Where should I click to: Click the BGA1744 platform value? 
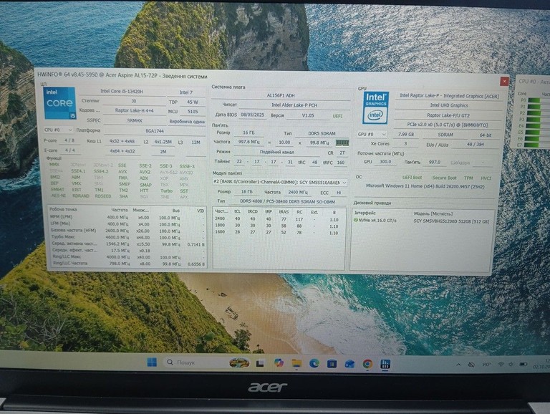pyautogui.click(x=155, y=131)
